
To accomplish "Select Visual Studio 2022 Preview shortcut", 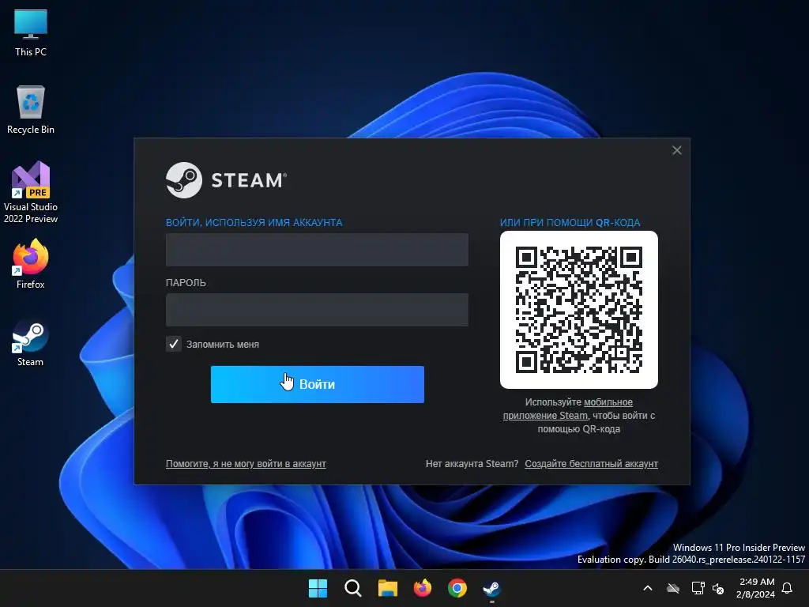I will pyautogui.click(x=31, y=192).
